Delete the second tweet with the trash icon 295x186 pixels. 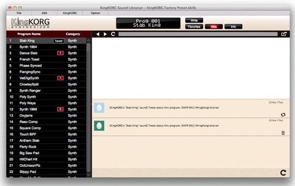(x=283, y=133)
